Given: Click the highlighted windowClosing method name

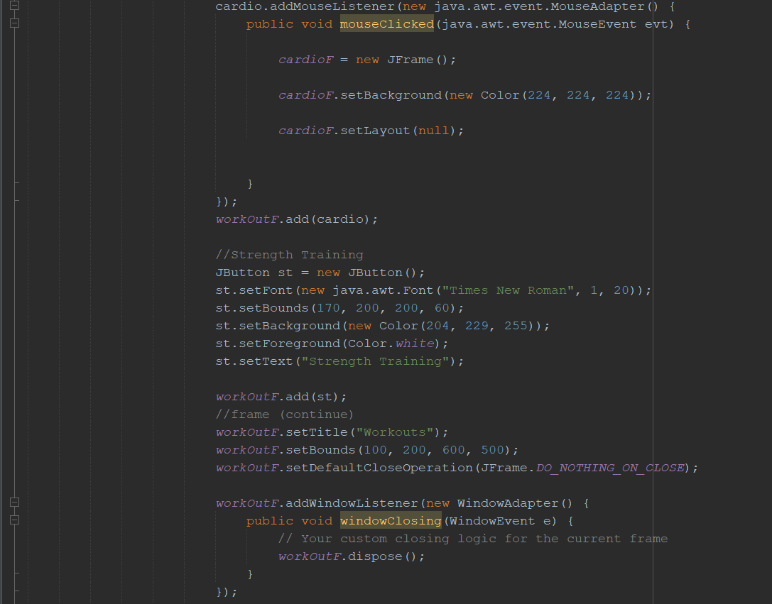Looking at the screenshot, I should (391, 521).
